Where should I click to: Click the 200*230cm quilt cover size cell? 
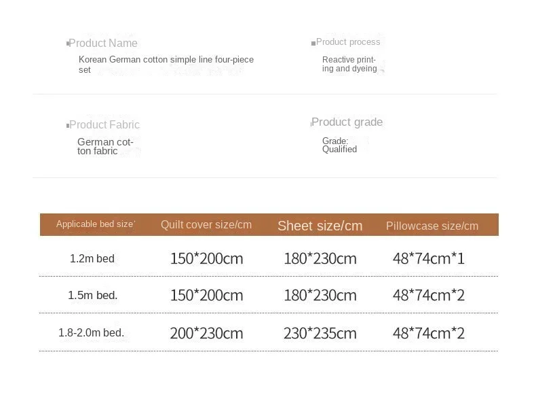pos(206,333)
